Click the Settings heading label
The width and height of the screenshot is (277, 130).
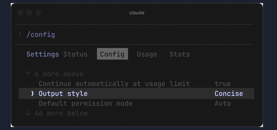[x=43, y=54]
